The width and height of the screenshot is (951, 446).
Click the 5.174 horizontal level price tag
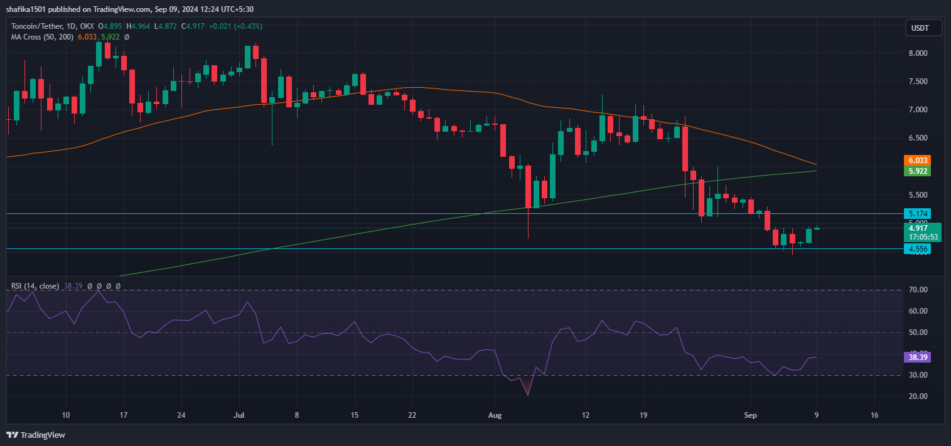click(x=917, y=214)
